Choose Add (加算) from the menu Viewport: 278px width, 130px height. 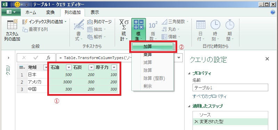point(153,47)
